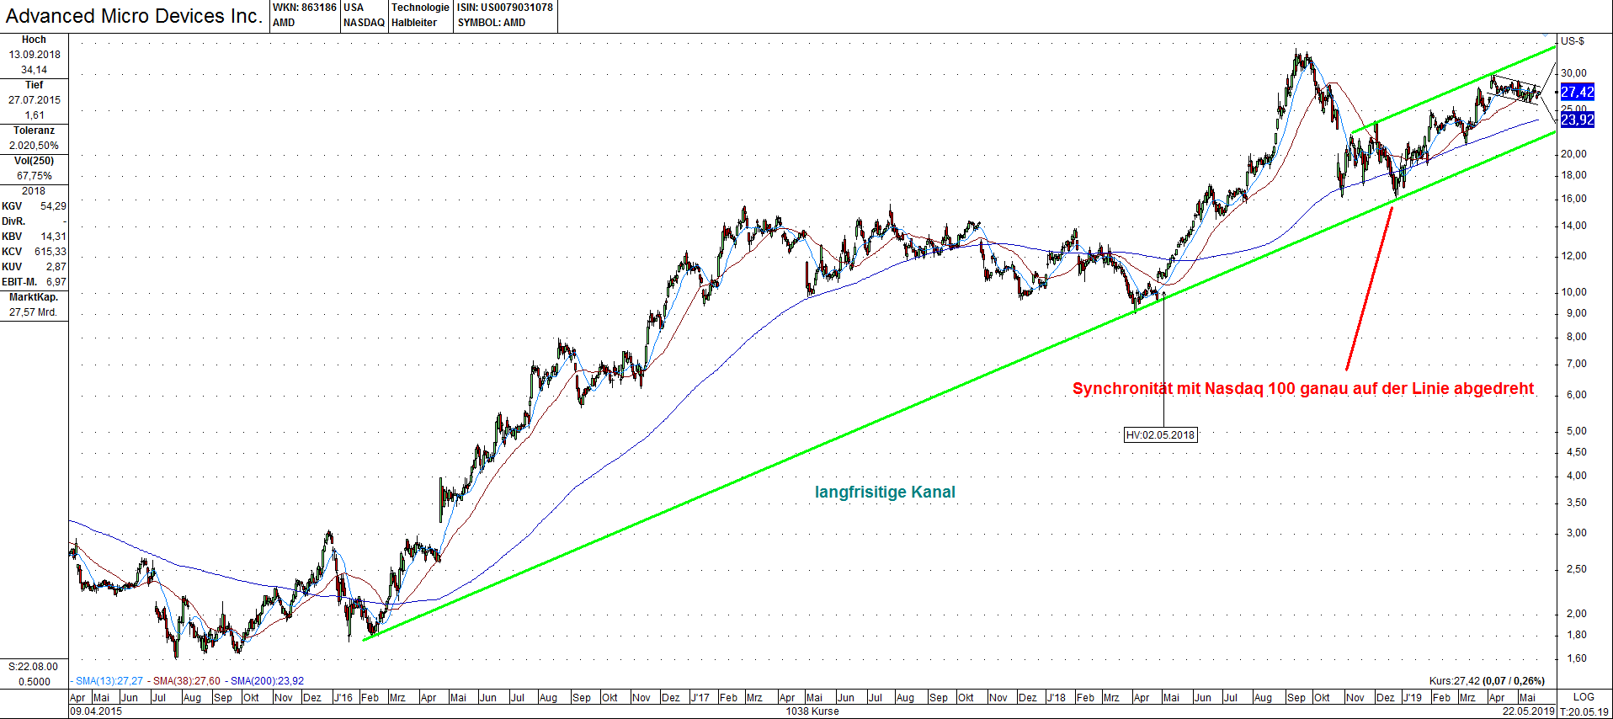Click the "1,60" price axis label
Image resolution: width=1613 pixels, height=719 pixels.
(1576, 658)
